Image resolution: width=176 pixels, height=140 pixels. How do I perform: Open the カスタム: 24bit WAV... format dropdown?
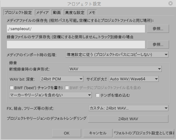pyautogui.click(x=129, y=108)
